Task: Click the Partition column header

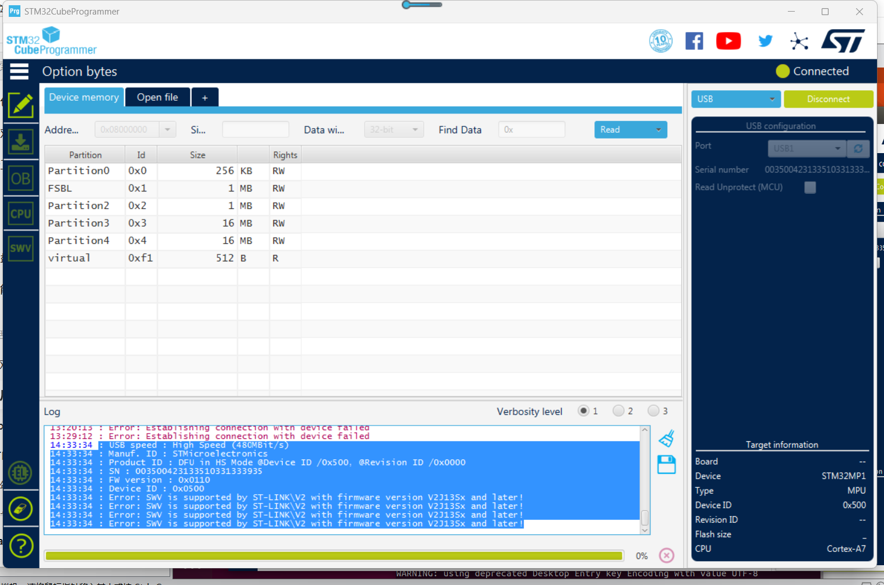Action: pos(85,155)
